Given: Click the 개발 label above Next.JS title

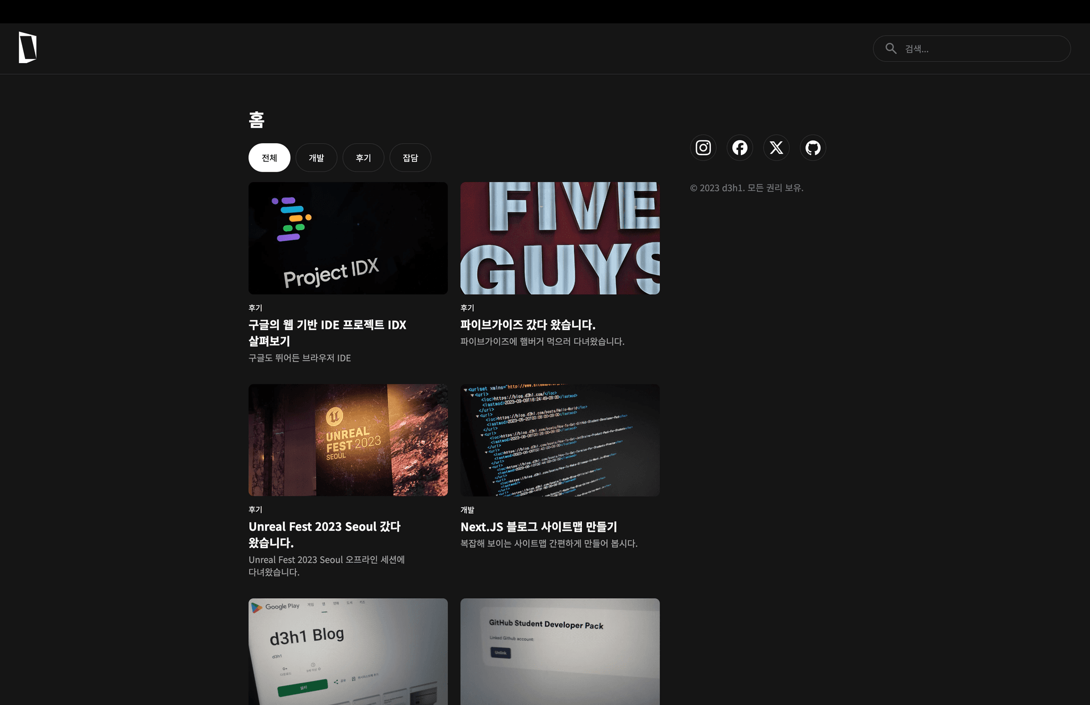Looking at the screenshot, I should point(467,510).
